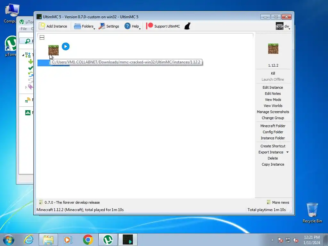This screenshot has height=246, width=328.
Task: Open UltimMC Settings
Action: pyautogui.click(x=109, y=26)
